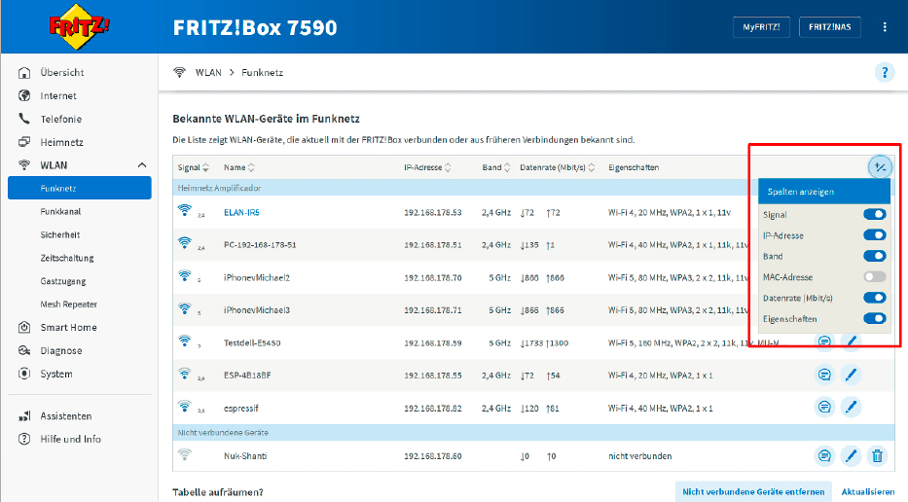Click the comment icon for Nuk-Shanti

tap(824, 456)
